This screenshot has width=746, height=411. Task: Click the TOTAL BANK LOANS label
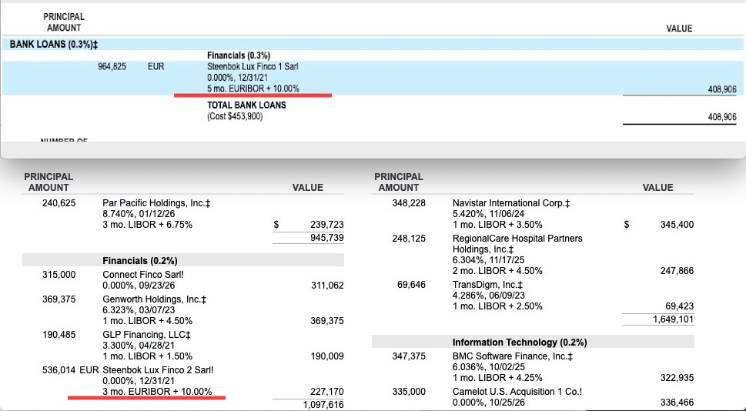coord(246,105)
